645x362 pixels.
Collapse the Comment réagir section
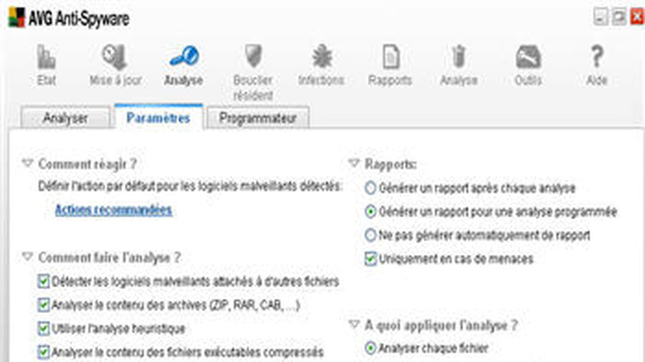point(27,163)
